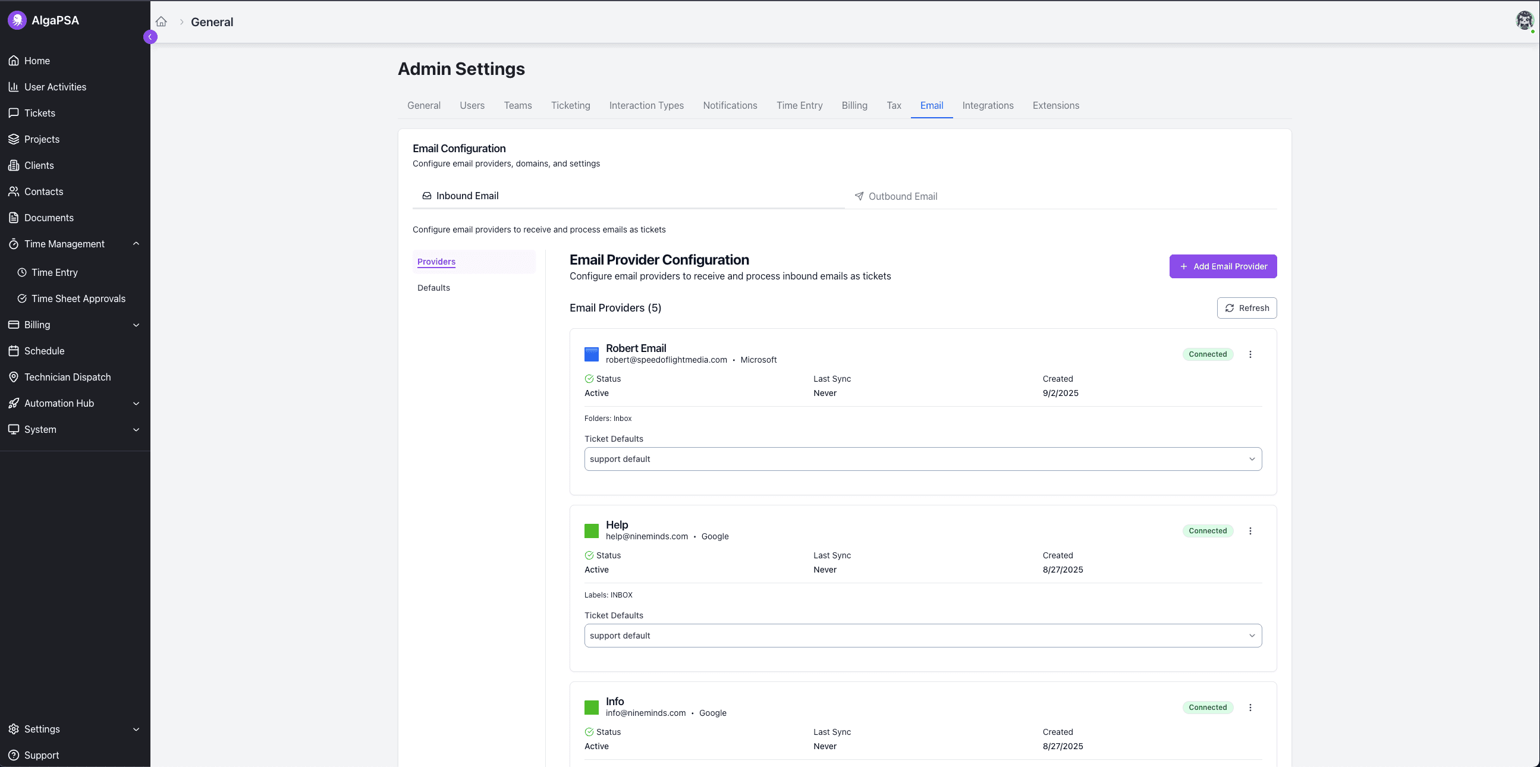Image resolution: width=1540 pixels, height=767 pixels.
Task: Click the Add Email Provider button
Action: click(1223, 266)
